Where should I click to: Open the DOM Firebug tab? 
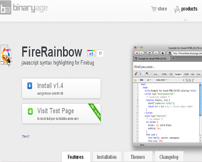click(x=187, y=74)
